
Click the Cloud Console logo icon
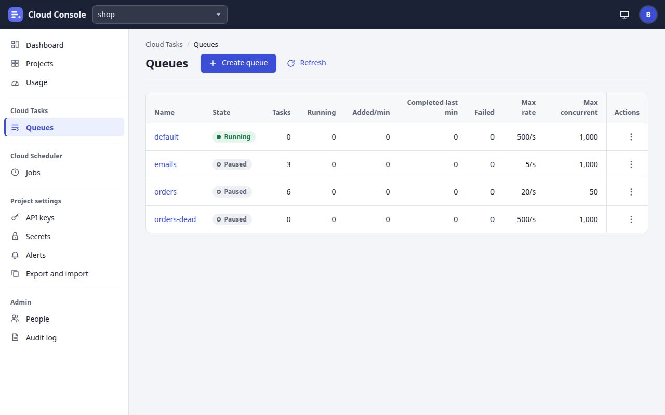tap(16, 15)
